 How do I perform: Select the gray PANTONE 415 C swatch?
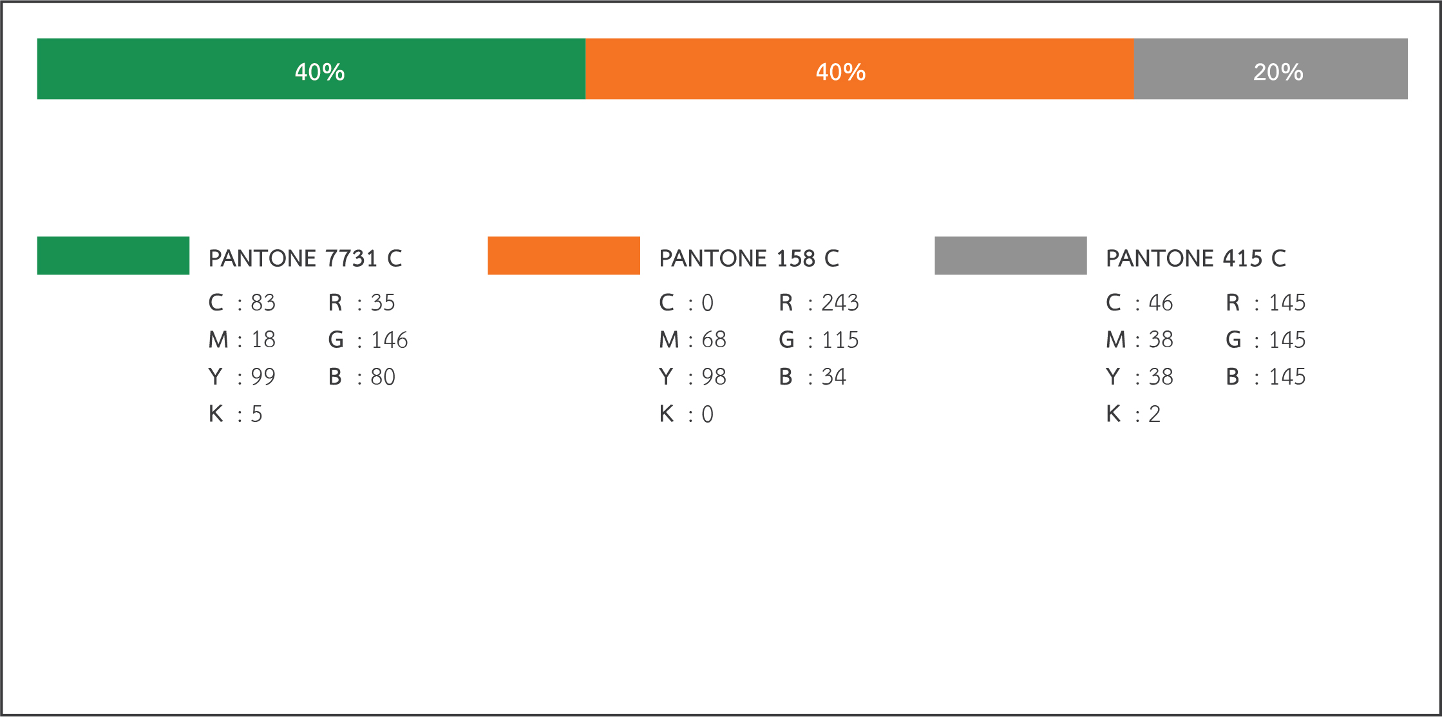(x=1010, y=256)
